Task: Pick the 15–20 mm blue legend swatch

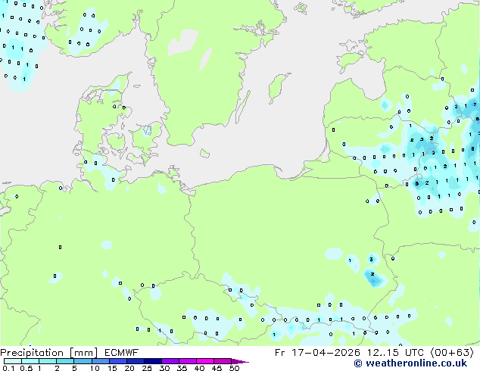Action: (118, 361)
